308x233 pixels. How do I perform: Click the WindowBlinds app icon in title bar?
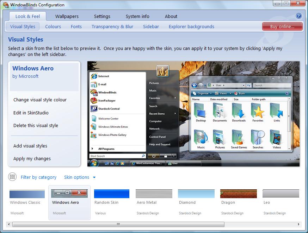[6, 5]
